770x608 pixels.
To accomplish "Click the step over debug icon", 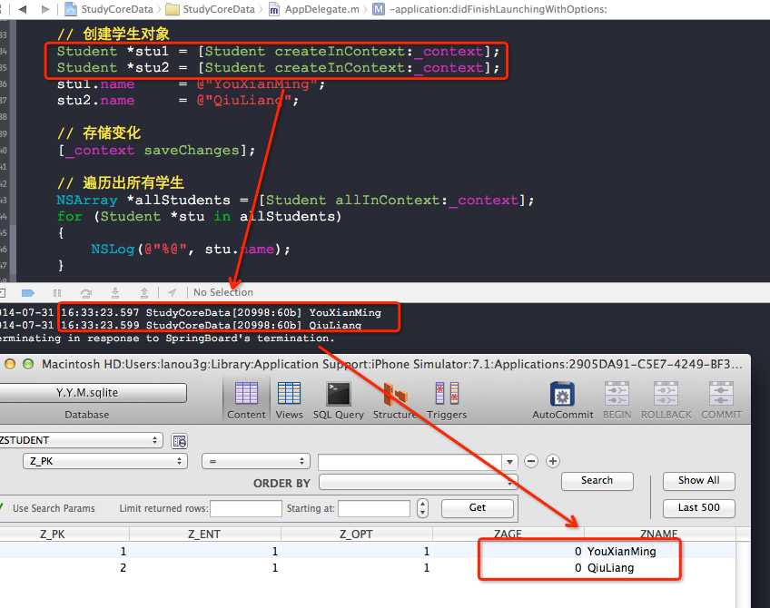I will click(x=86, y=293).
